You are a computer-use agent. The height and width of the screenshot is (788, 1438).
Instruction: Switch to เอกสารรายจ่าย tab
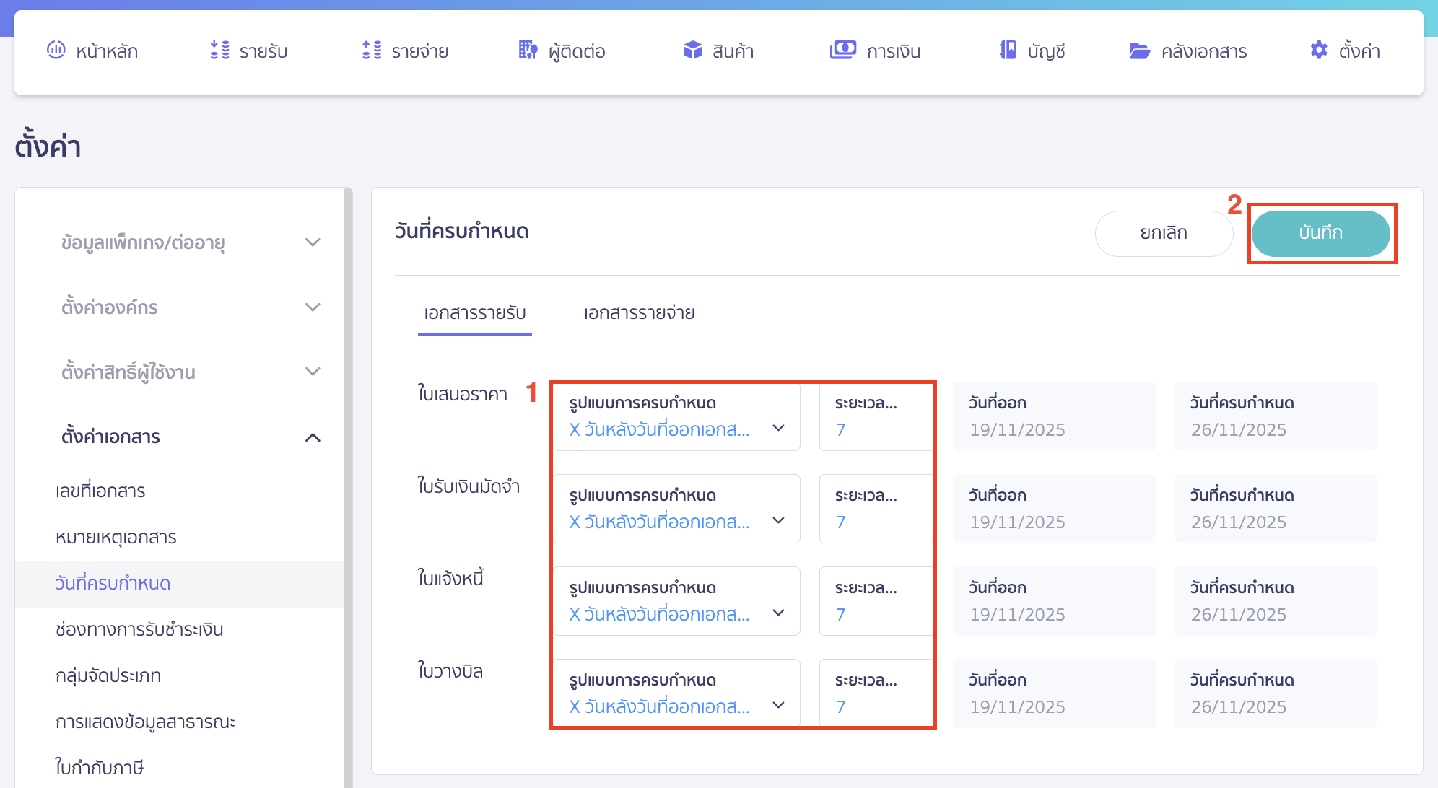(x=639, y=313)
